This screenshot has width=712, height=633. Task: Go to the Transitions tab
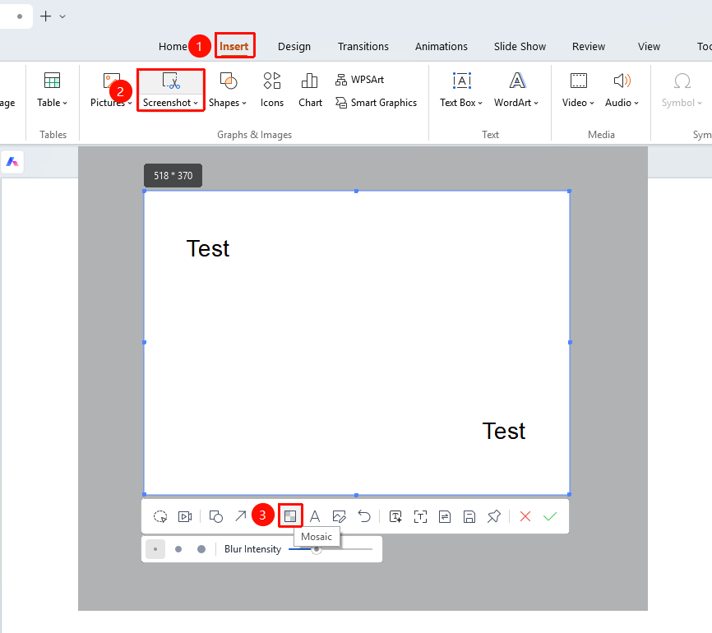(363, 46)
